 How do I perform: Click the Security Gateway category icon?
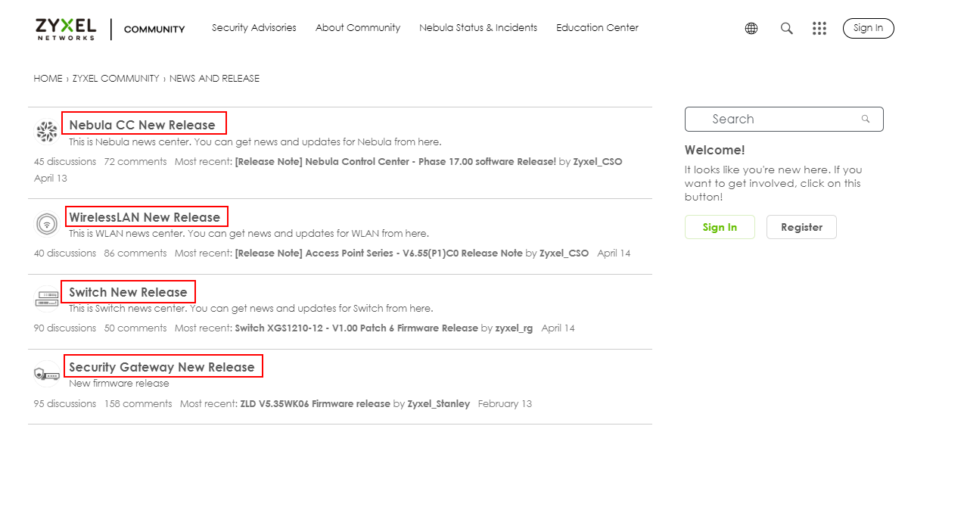pos(47,374)
